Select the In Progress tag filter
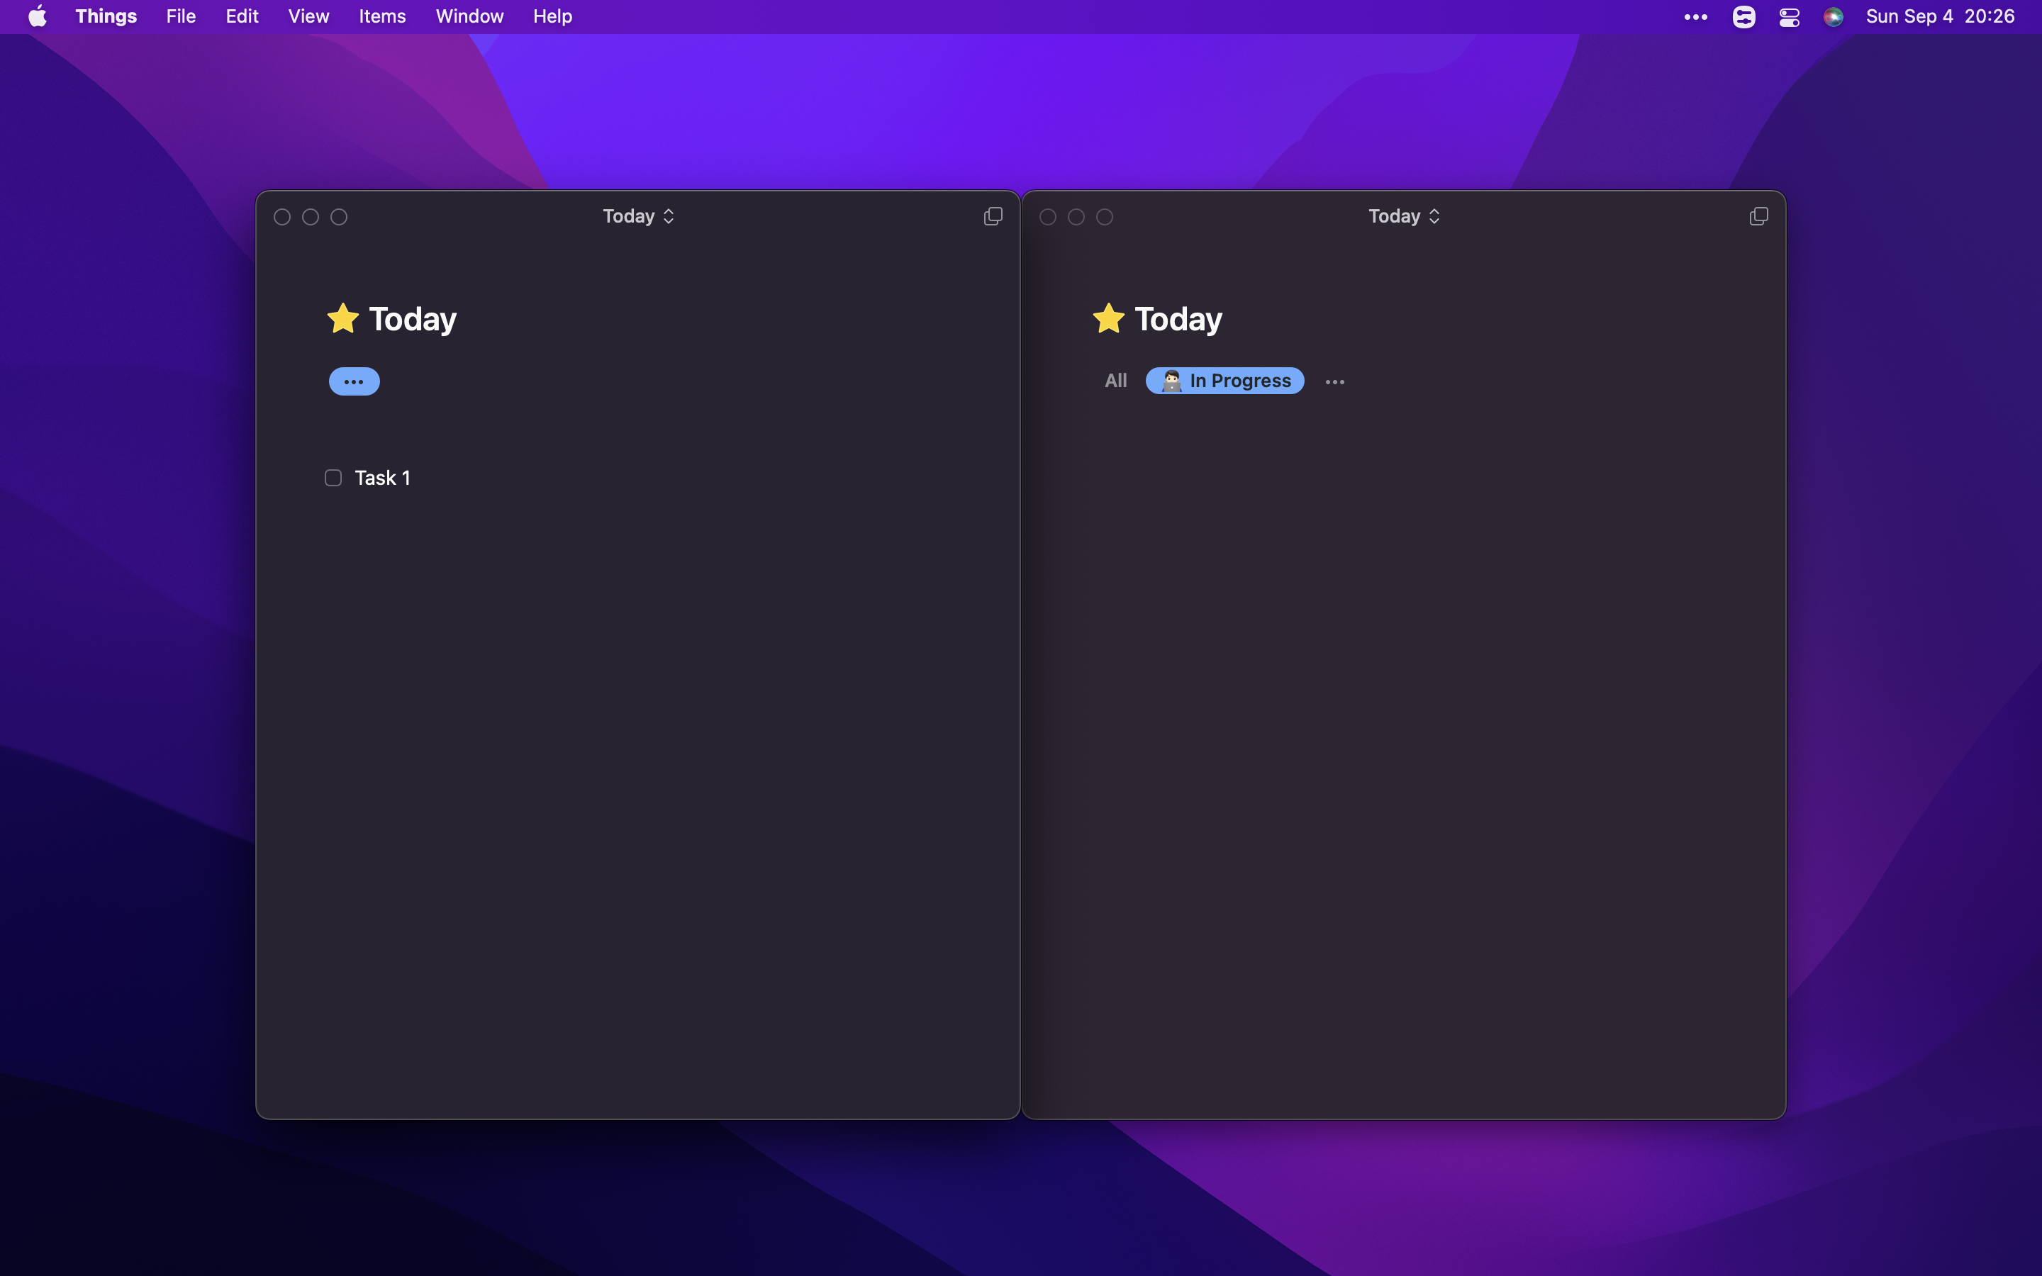2042x1276 pixels. (1224, 381)
